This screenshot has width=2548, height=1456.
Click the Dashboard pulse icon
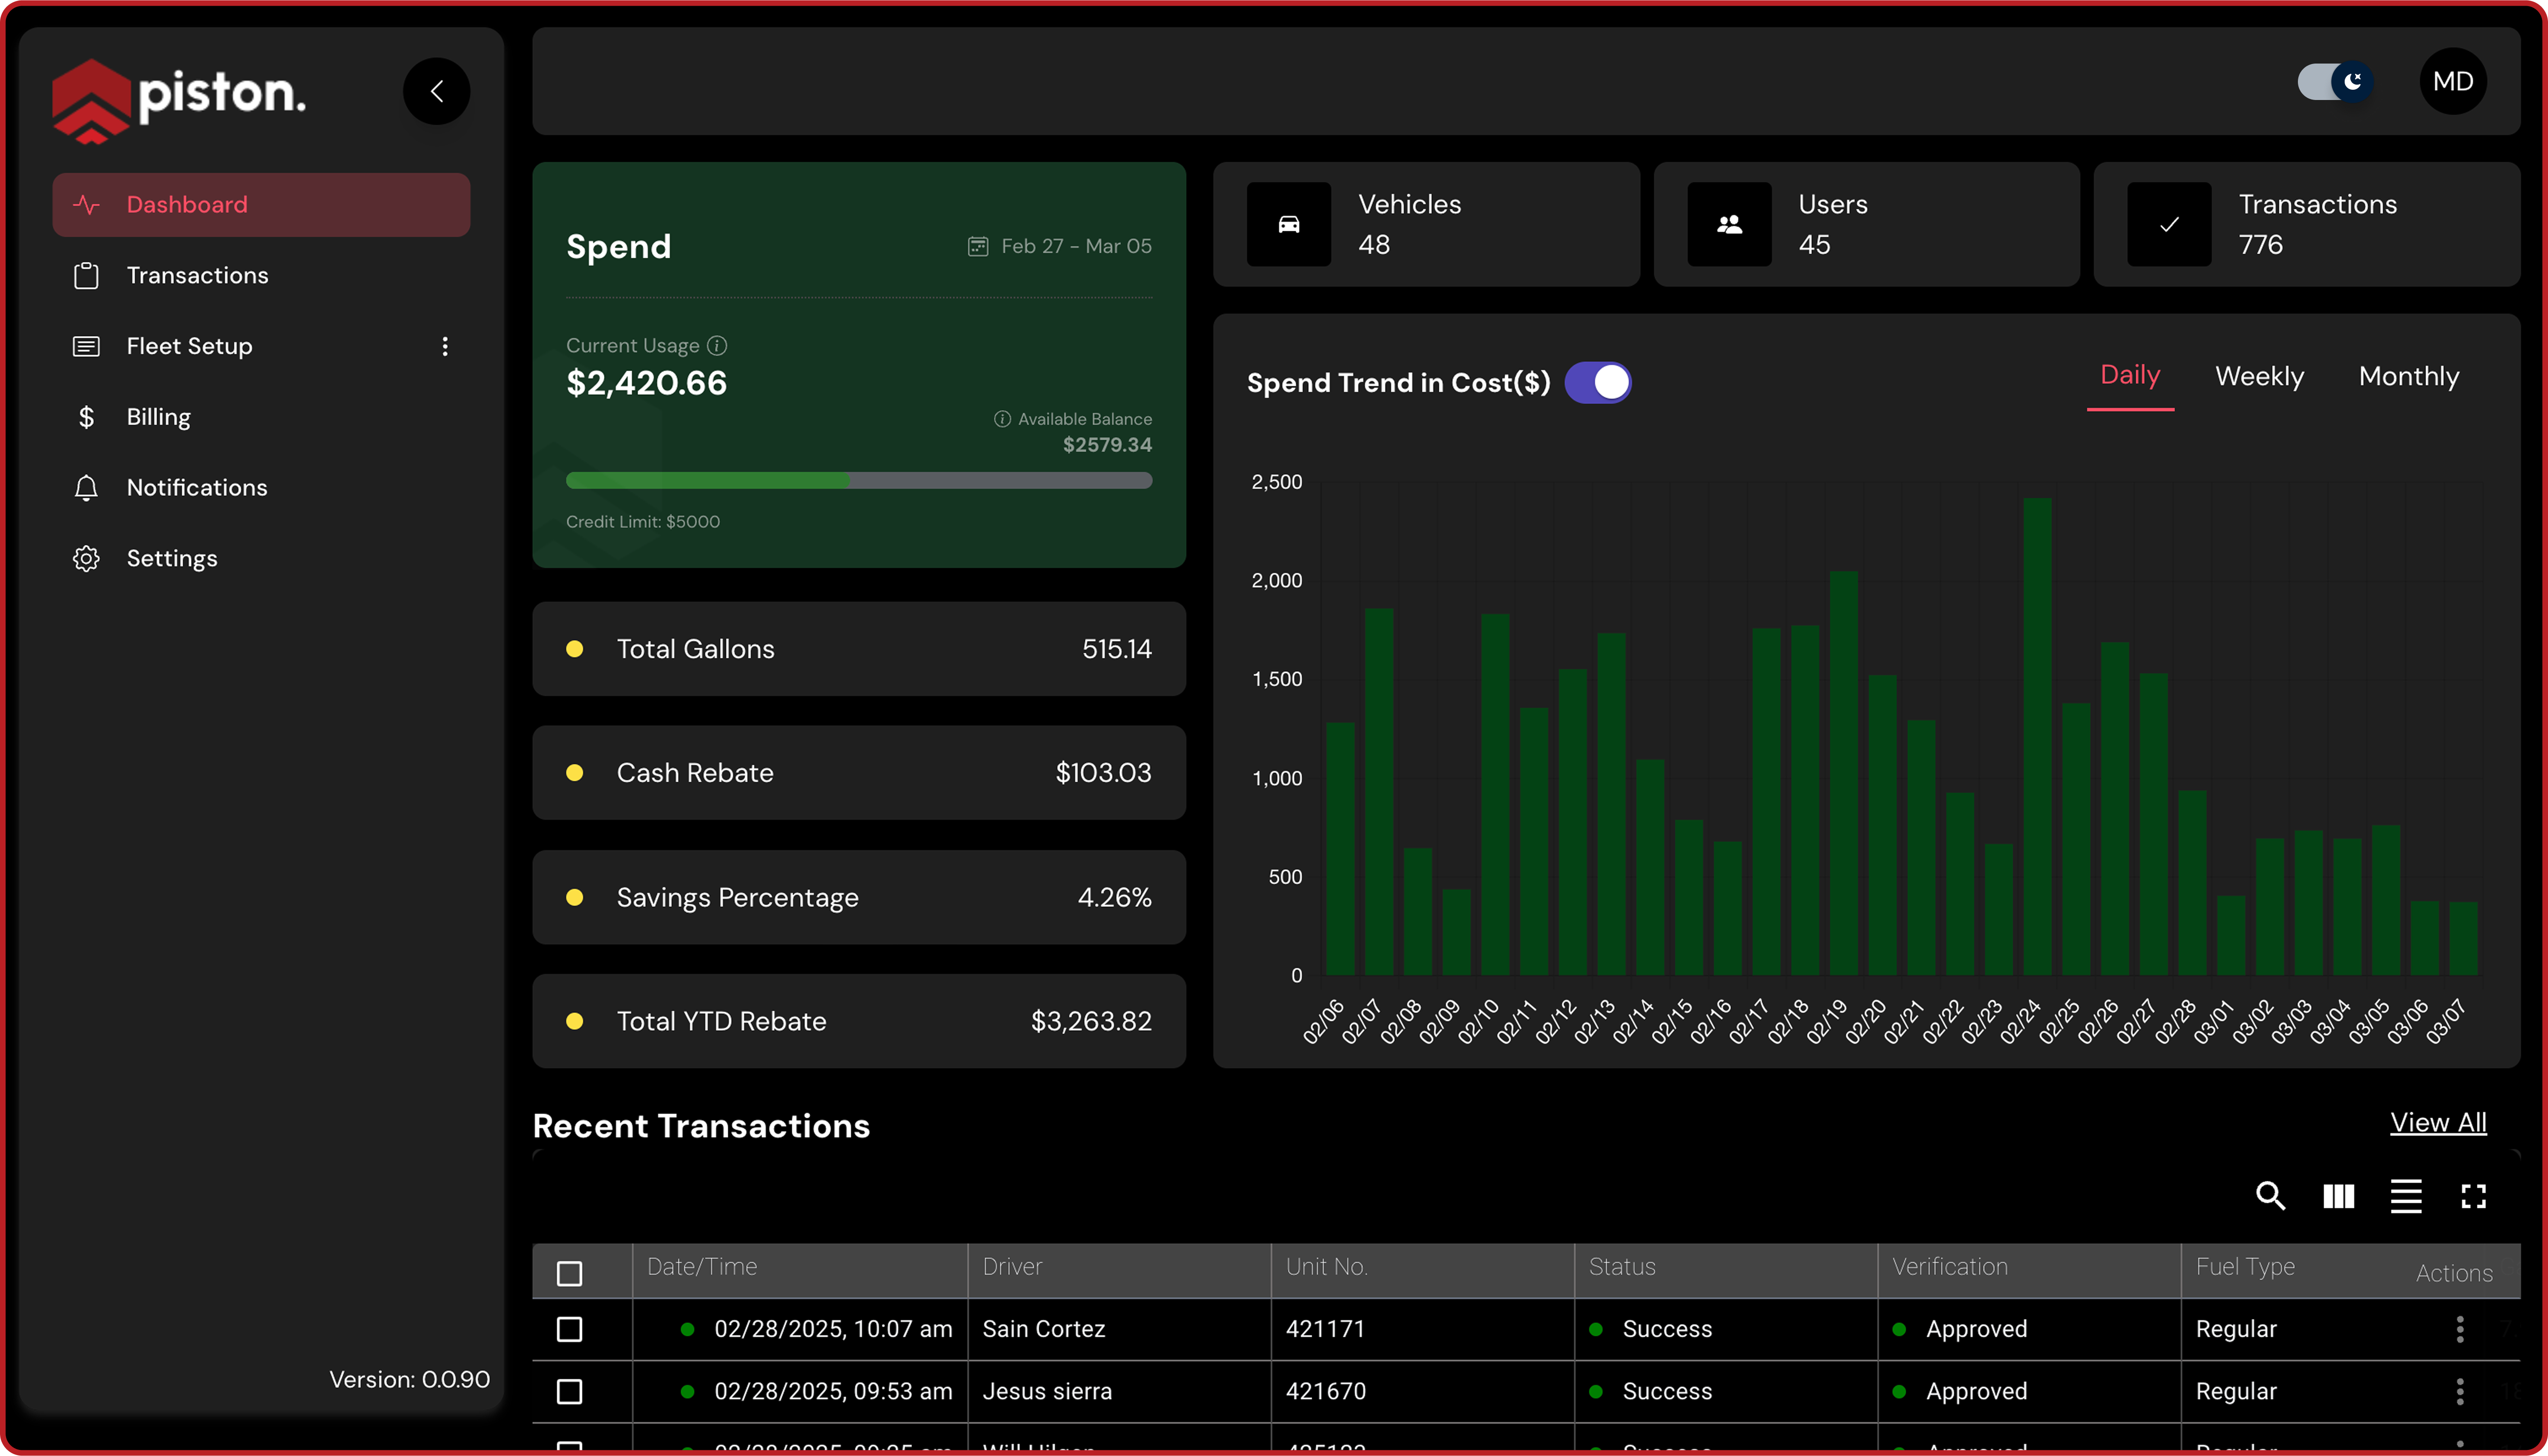coord(86,204)
